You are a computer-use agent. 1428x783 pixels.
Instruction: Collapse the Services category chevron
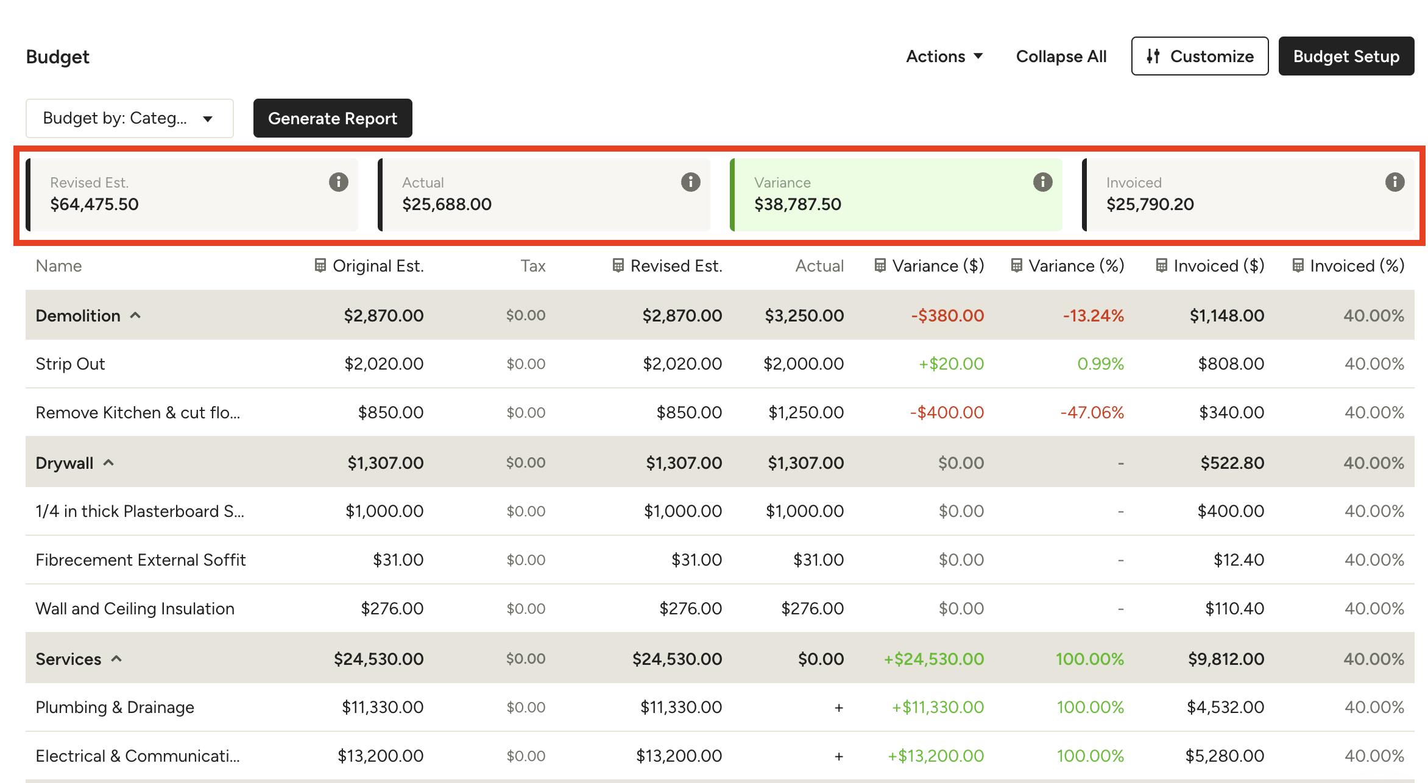point(117,659)
